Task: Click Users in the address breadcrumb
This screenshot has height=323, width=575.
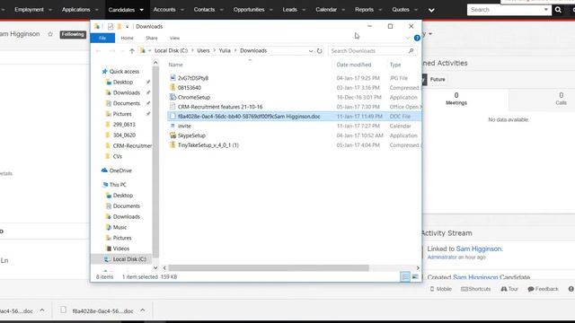Action: 203,51
